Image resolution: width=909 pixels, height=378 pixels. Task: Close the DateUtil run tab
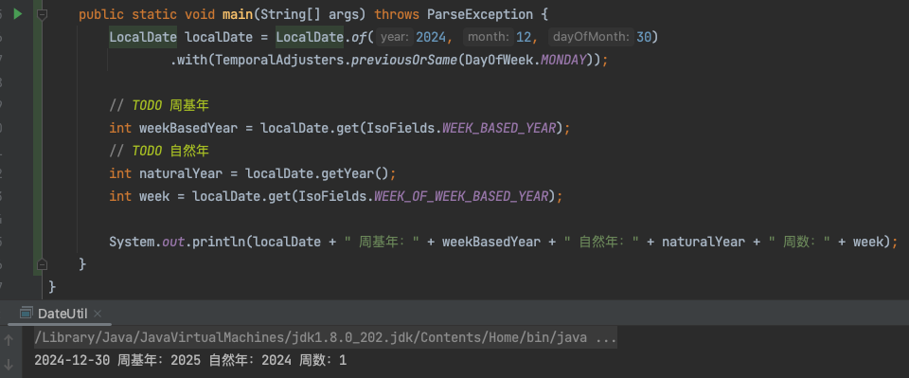98,314
